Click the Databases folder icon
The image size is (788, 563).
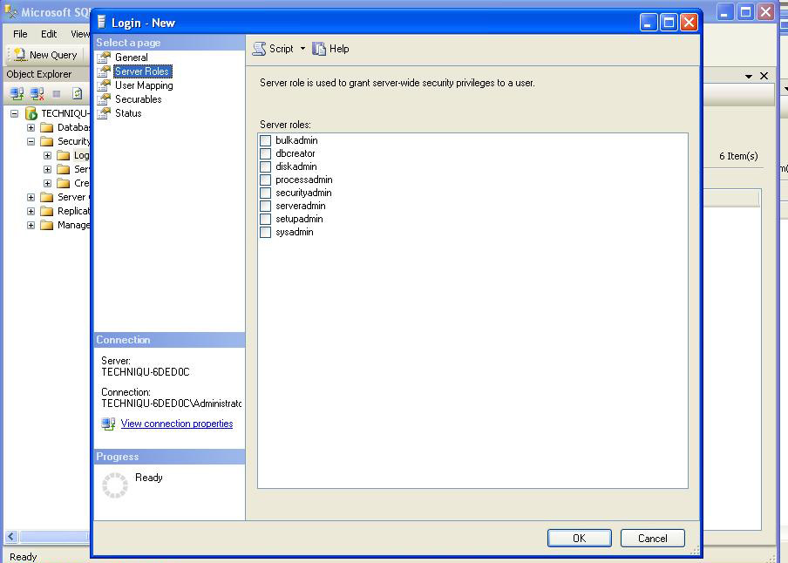point(47,127)
